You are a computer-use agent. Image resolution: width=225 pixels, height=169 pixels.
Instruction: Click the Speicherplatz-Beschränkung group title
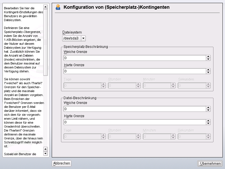coord(86,47)
